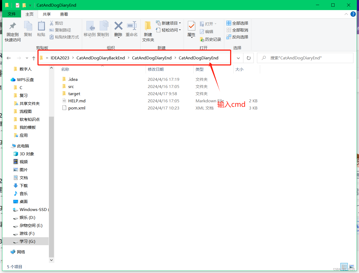This screenshot has width=359, height=273.
Task: Open the address bar history dropdown
Action: pyautogui.click(x=238, y=58)
